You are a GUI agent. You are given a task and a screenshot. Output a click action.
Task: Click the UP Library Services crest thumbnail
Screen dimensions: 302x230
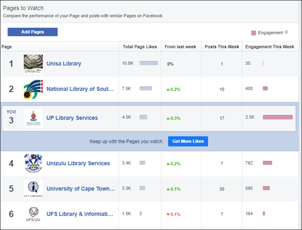33,119
